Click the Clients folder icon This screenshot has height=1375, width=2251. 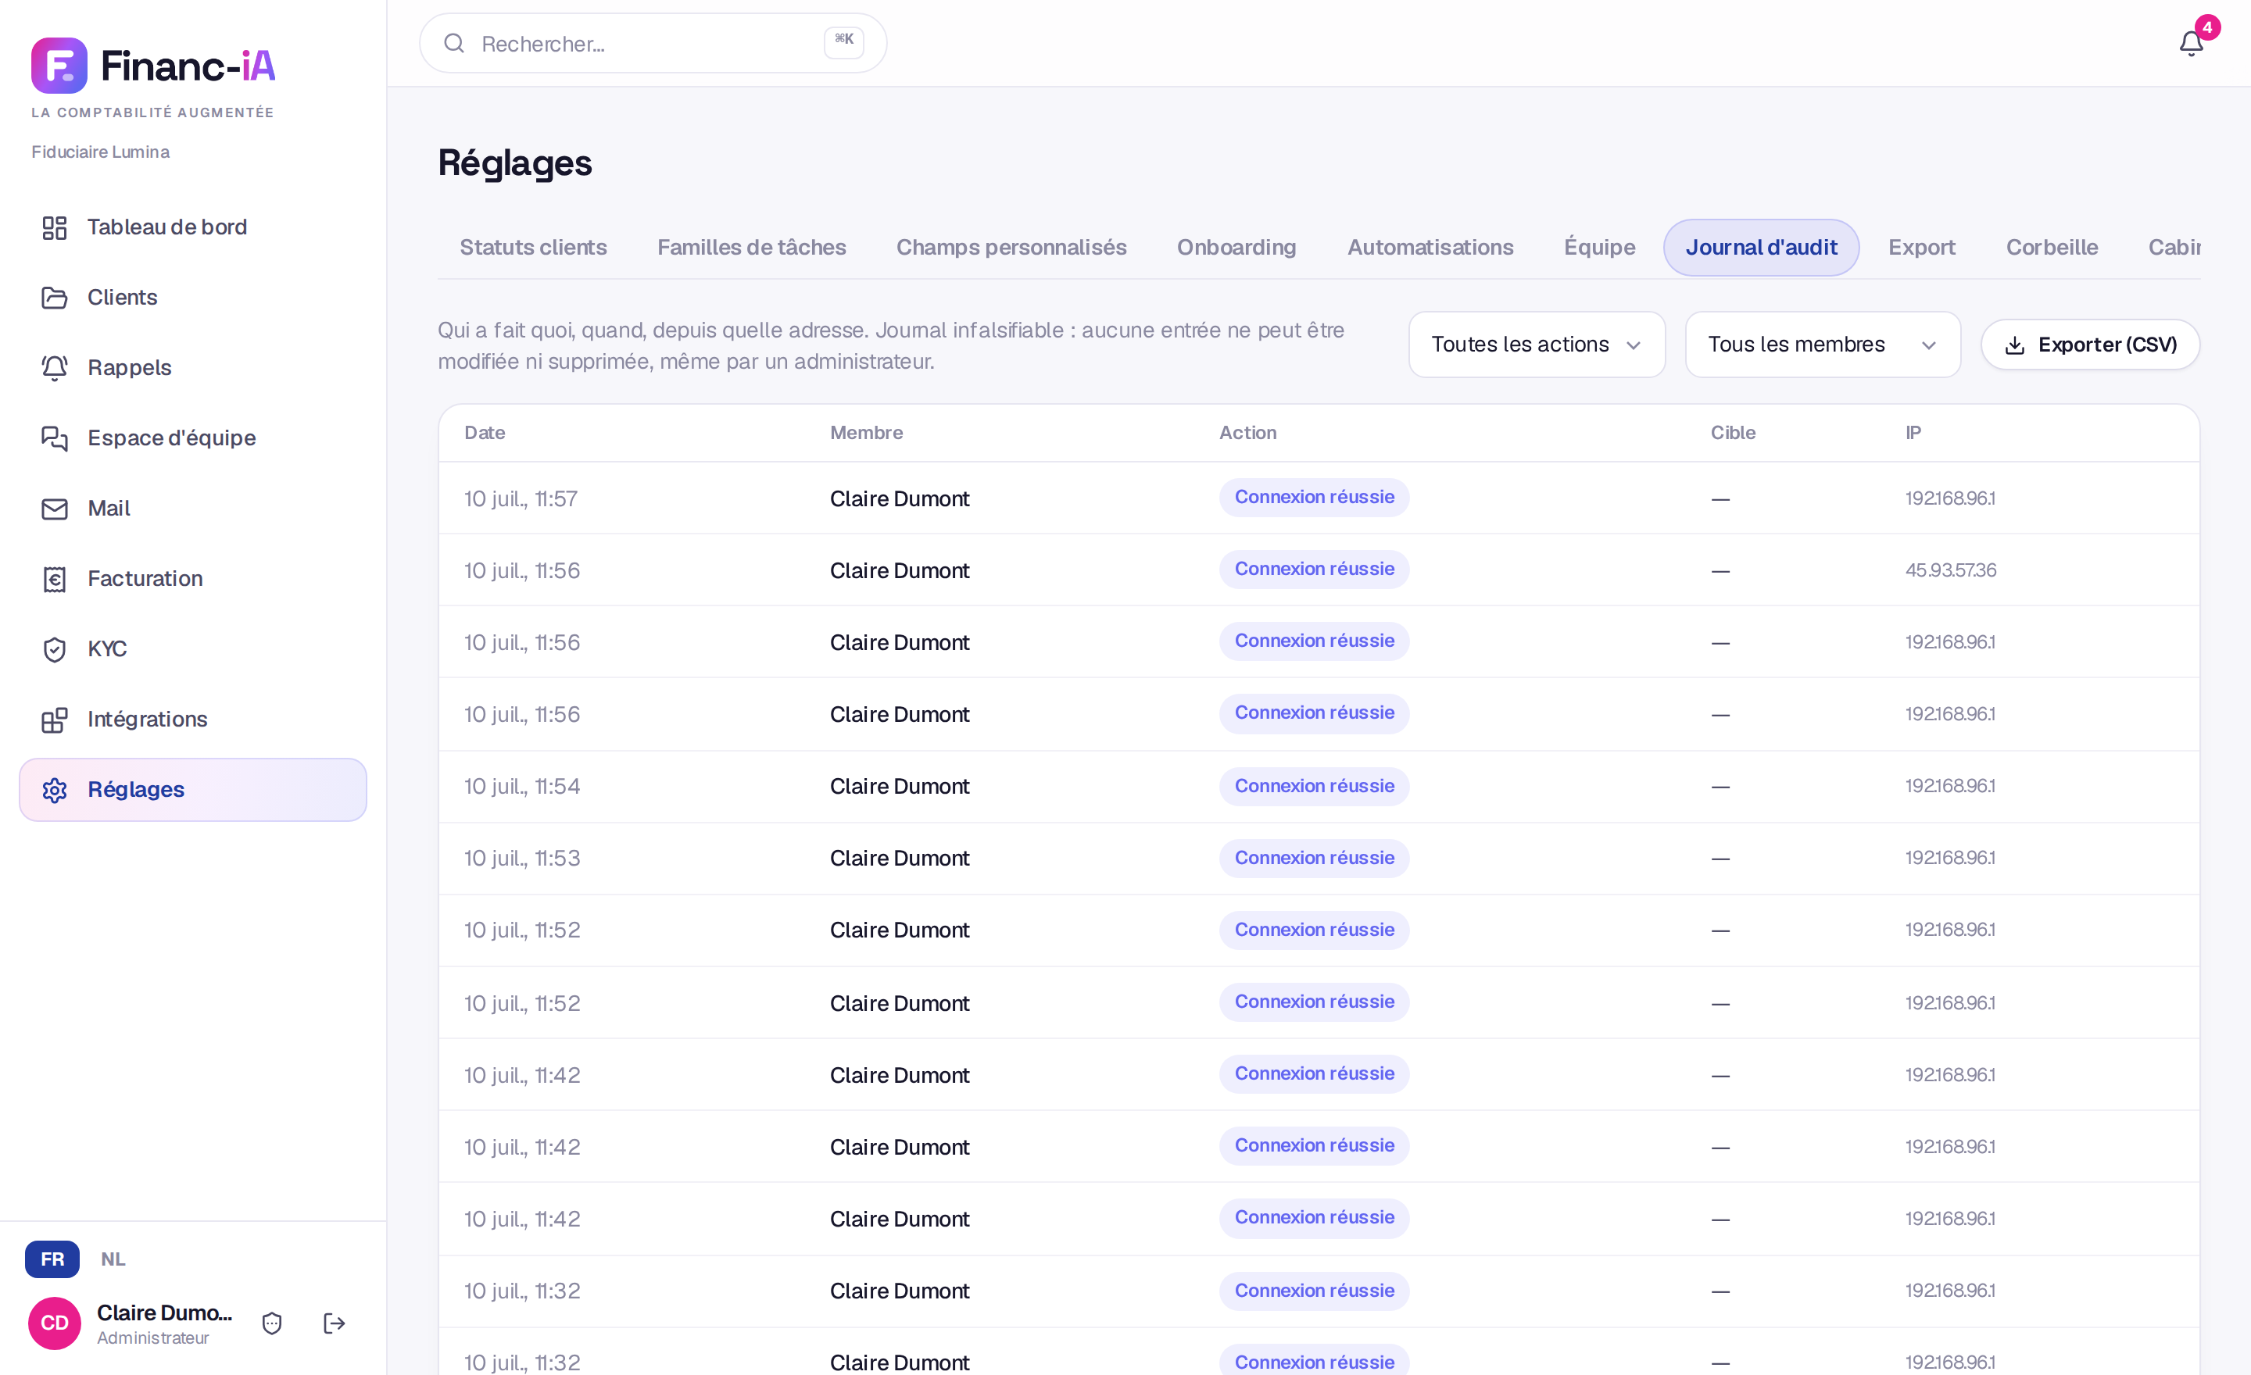(x=55, y=298)
